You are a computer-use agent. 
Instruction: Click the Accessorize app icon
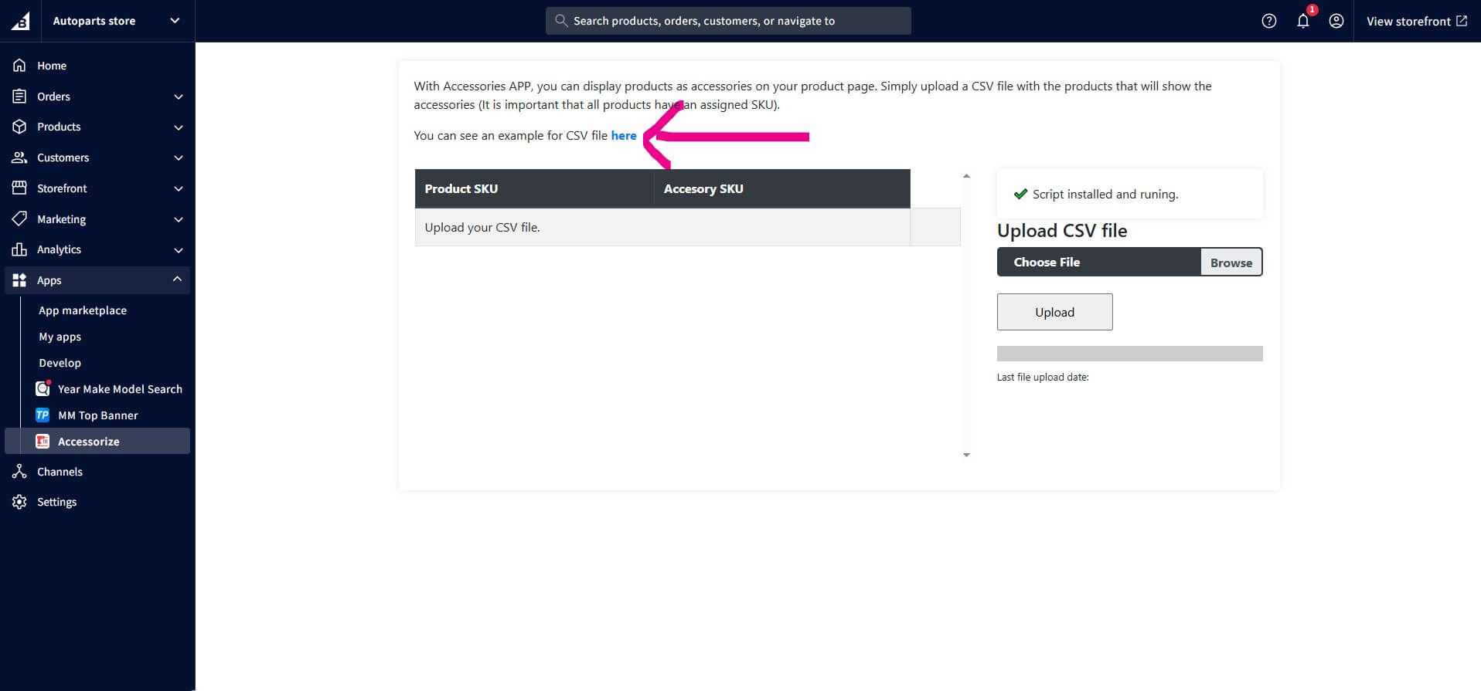(43, 442)
